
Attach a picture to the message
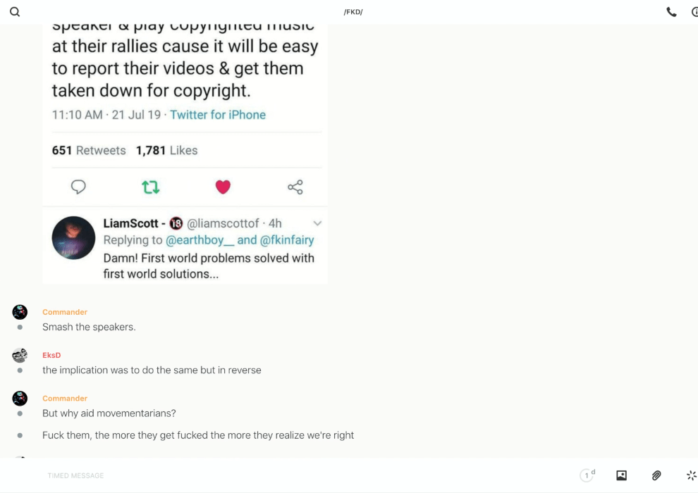[621, 475]
